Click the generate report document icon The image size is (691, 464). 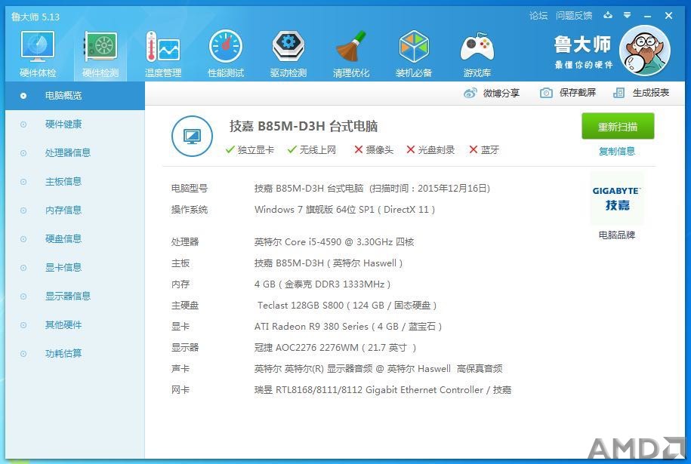(x=619, y=93)
